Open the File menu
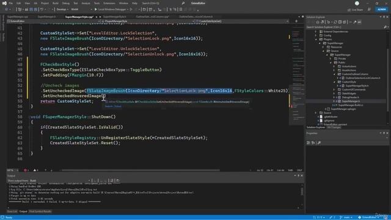 (x=11, y=3)
